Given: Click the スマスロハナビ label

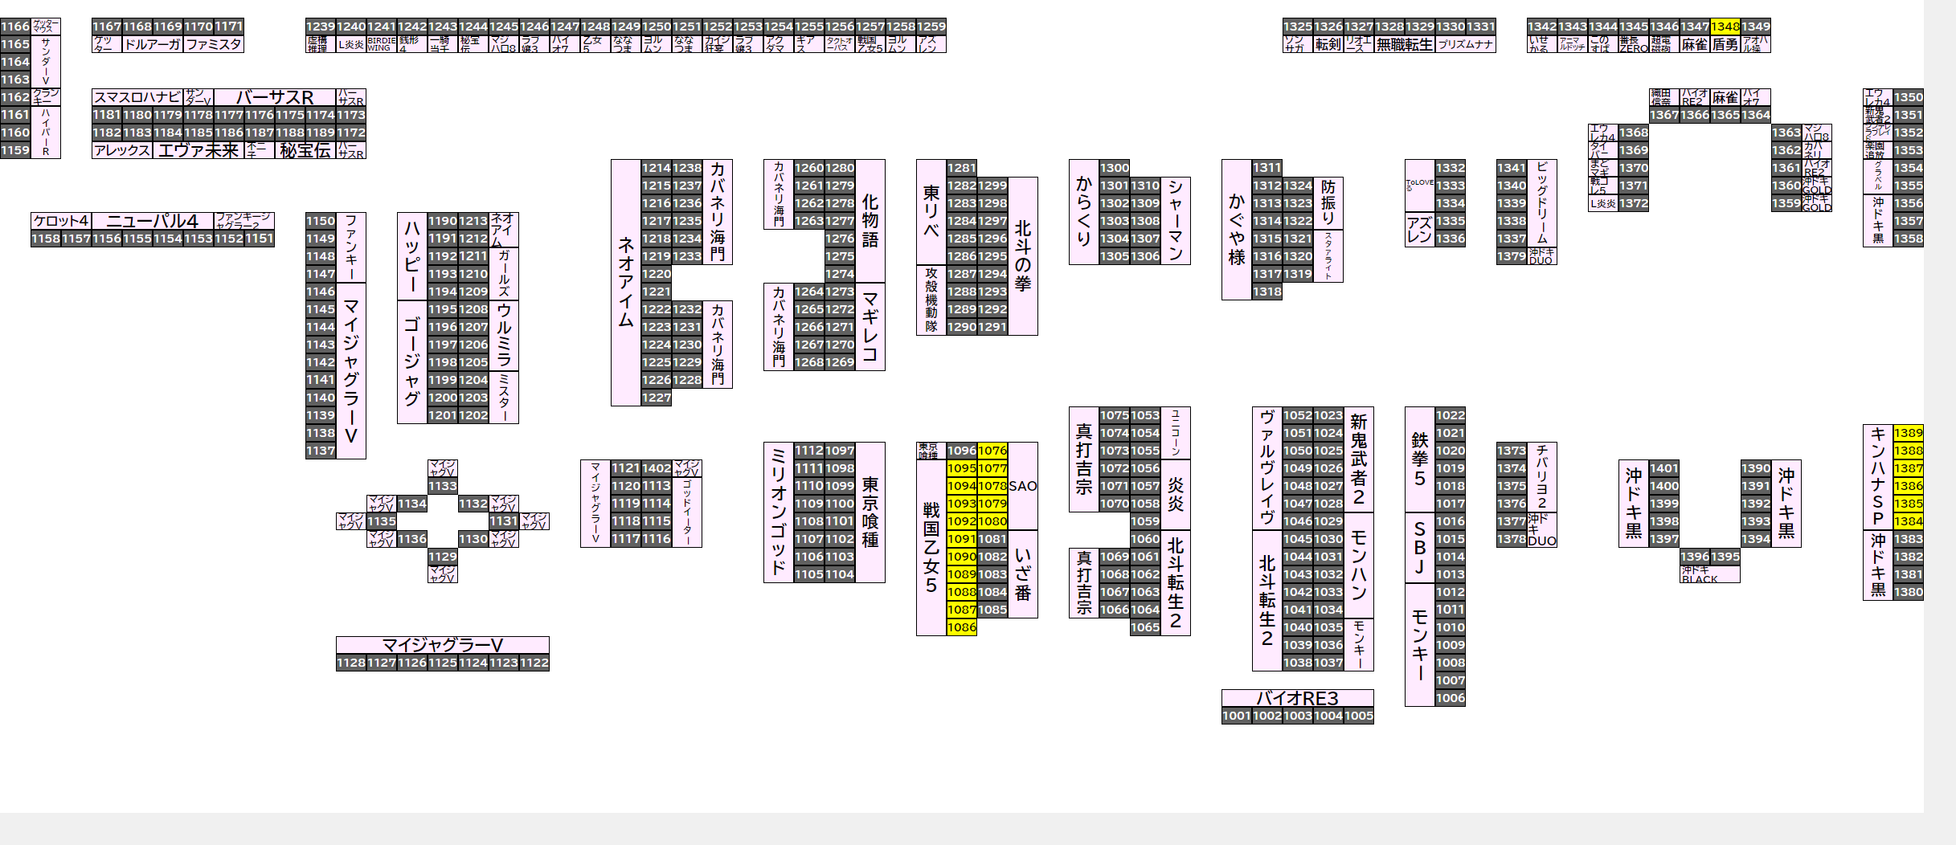Looking at the screenshot, I should coord(137,97).
